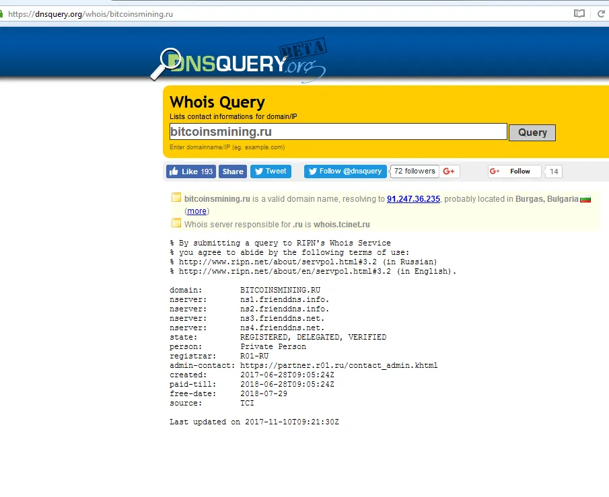
Task: Click 'Burgas, Bulgaria' location text
Action: pos(547,199)
